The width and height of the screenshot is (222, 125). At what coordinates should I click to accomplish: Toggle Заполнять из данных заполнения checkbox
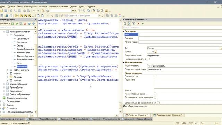coord(158,103)
